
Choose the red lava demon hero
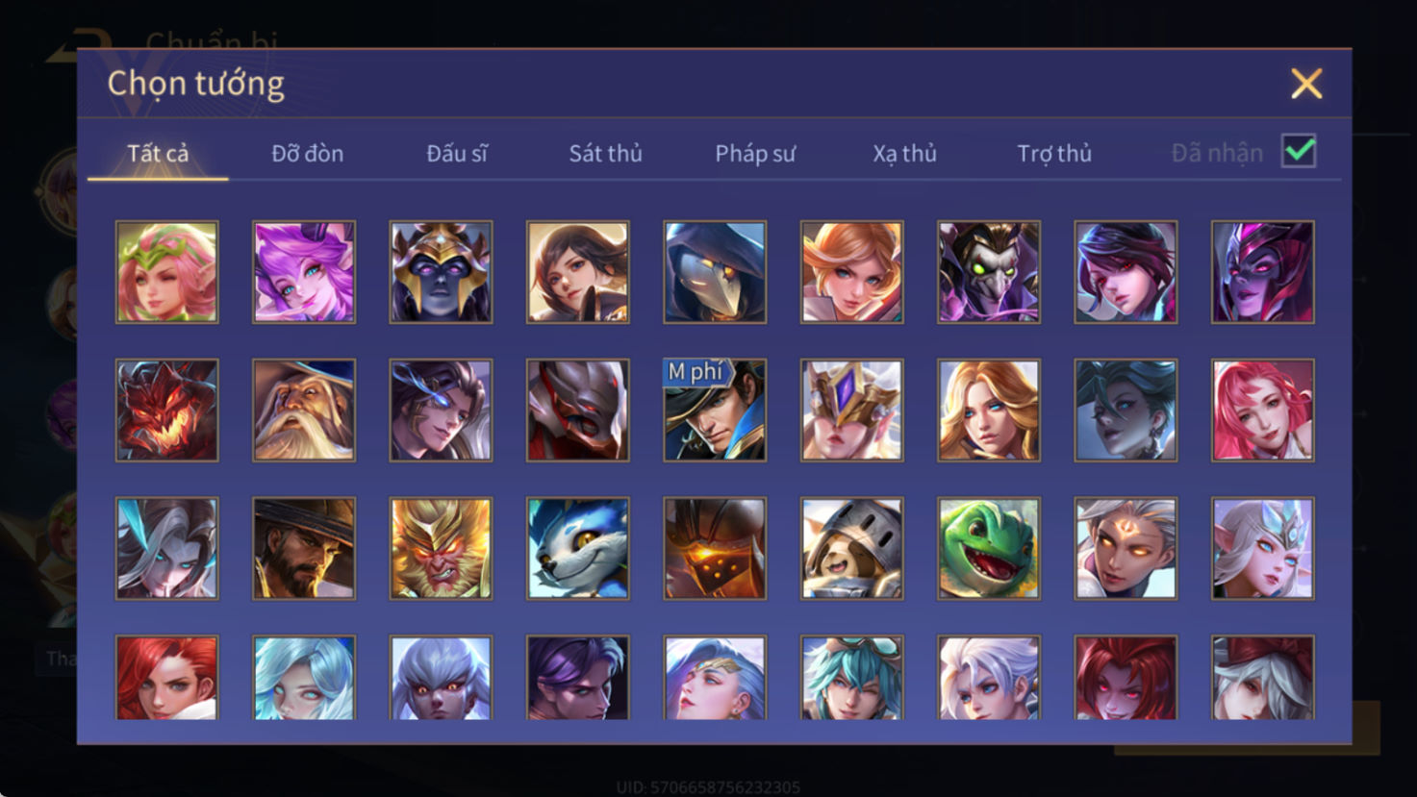point(167,411)
